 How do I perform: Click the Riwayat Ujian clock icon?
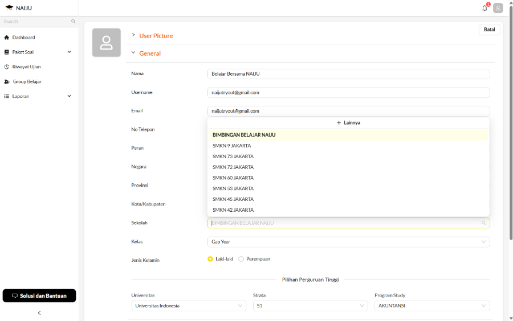click(6, 67)
